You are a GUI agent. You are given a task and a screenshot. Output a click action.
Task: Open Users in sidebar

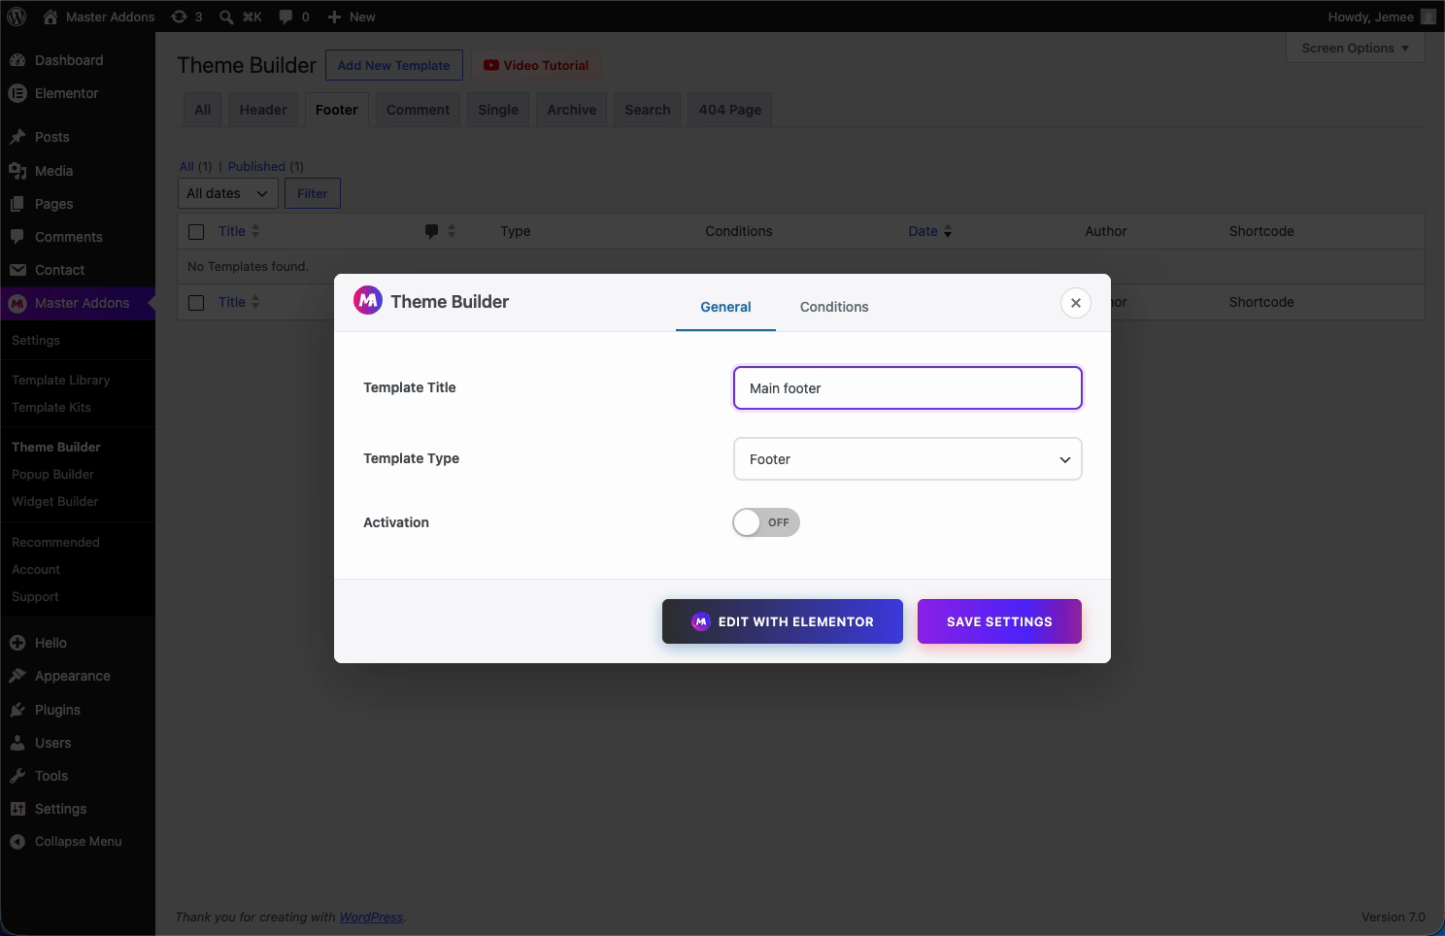(x=78, y=743)
